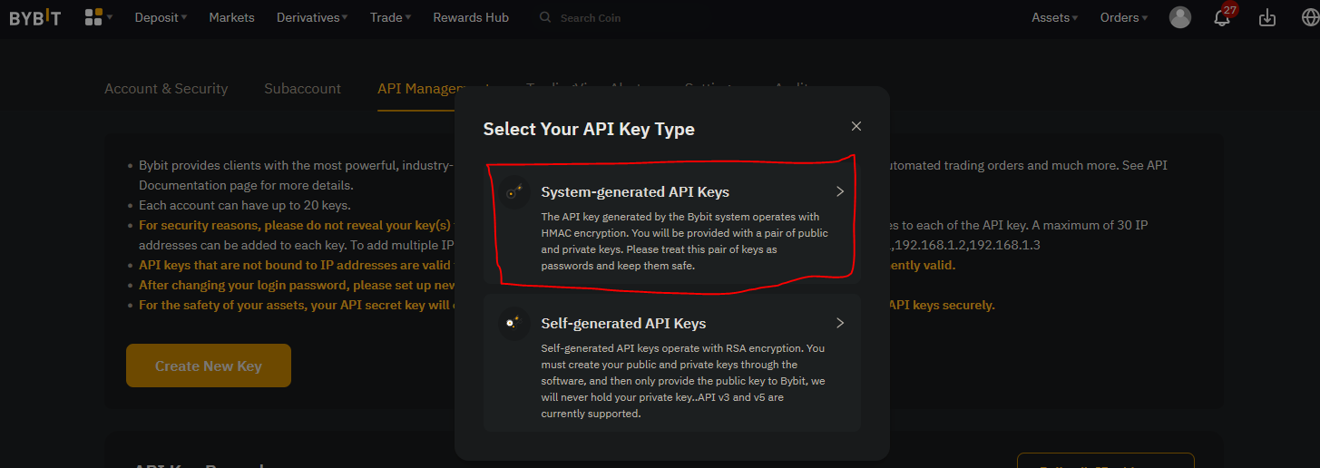The width and height of the screenshot is (1320, 468).
Task: Click the Create New Key button
Action: click(209, 366)
